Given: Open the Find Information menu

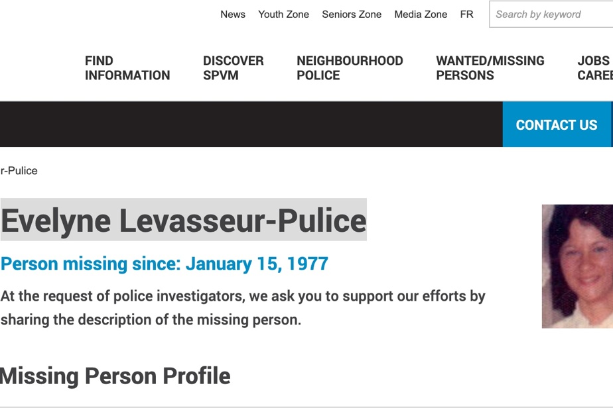Looking at the screenshot, I should (127, 68).
